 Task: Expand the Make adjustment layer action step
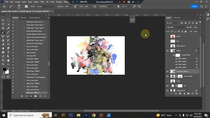tap(24, 31)
